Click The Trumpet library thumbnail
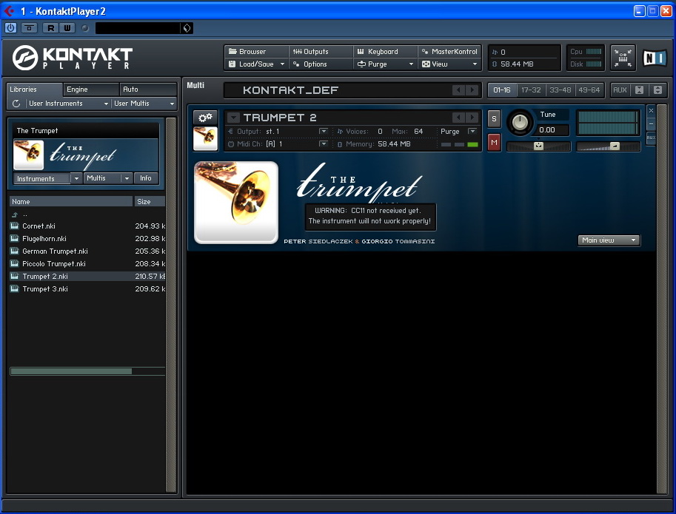The height and width of the screenshot is (514, 676). tap(28, 155)
